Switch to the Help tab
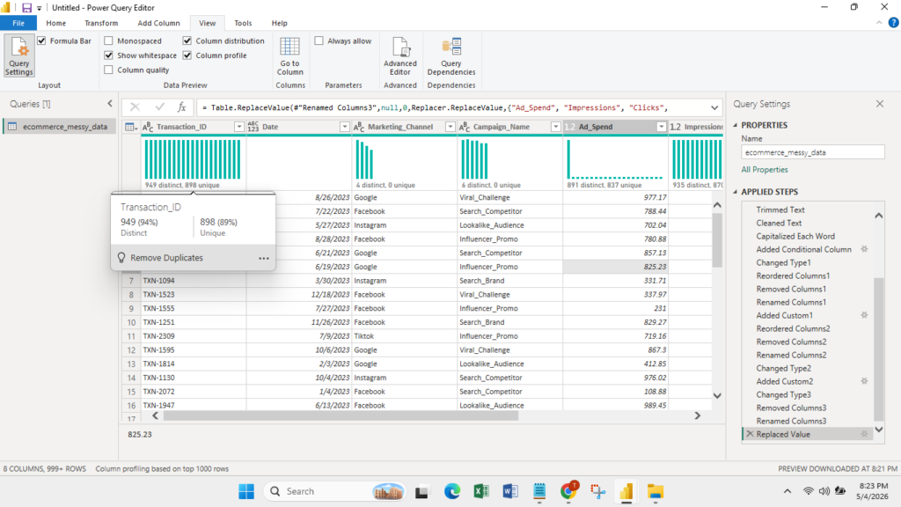Screen dimensions: 901x507 click(279, 23)
